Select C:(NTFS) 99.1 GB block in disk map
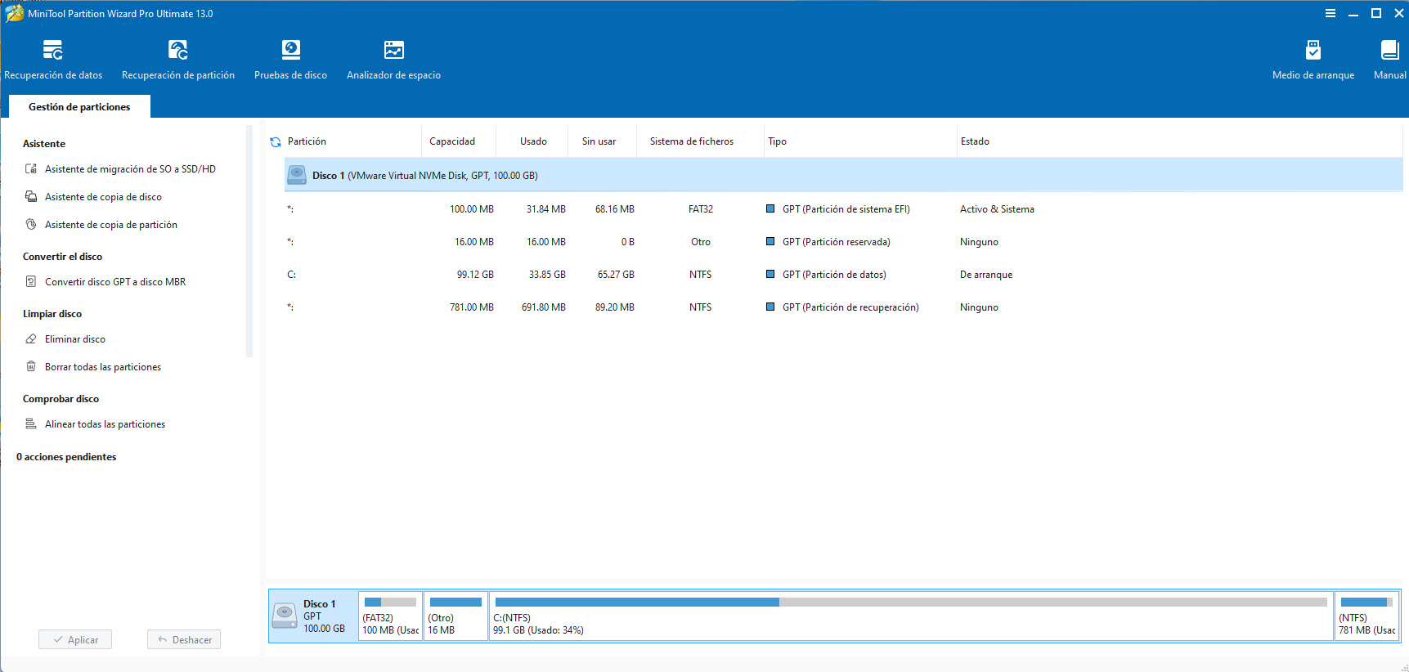1409x672 pixels. pos(911,616)
